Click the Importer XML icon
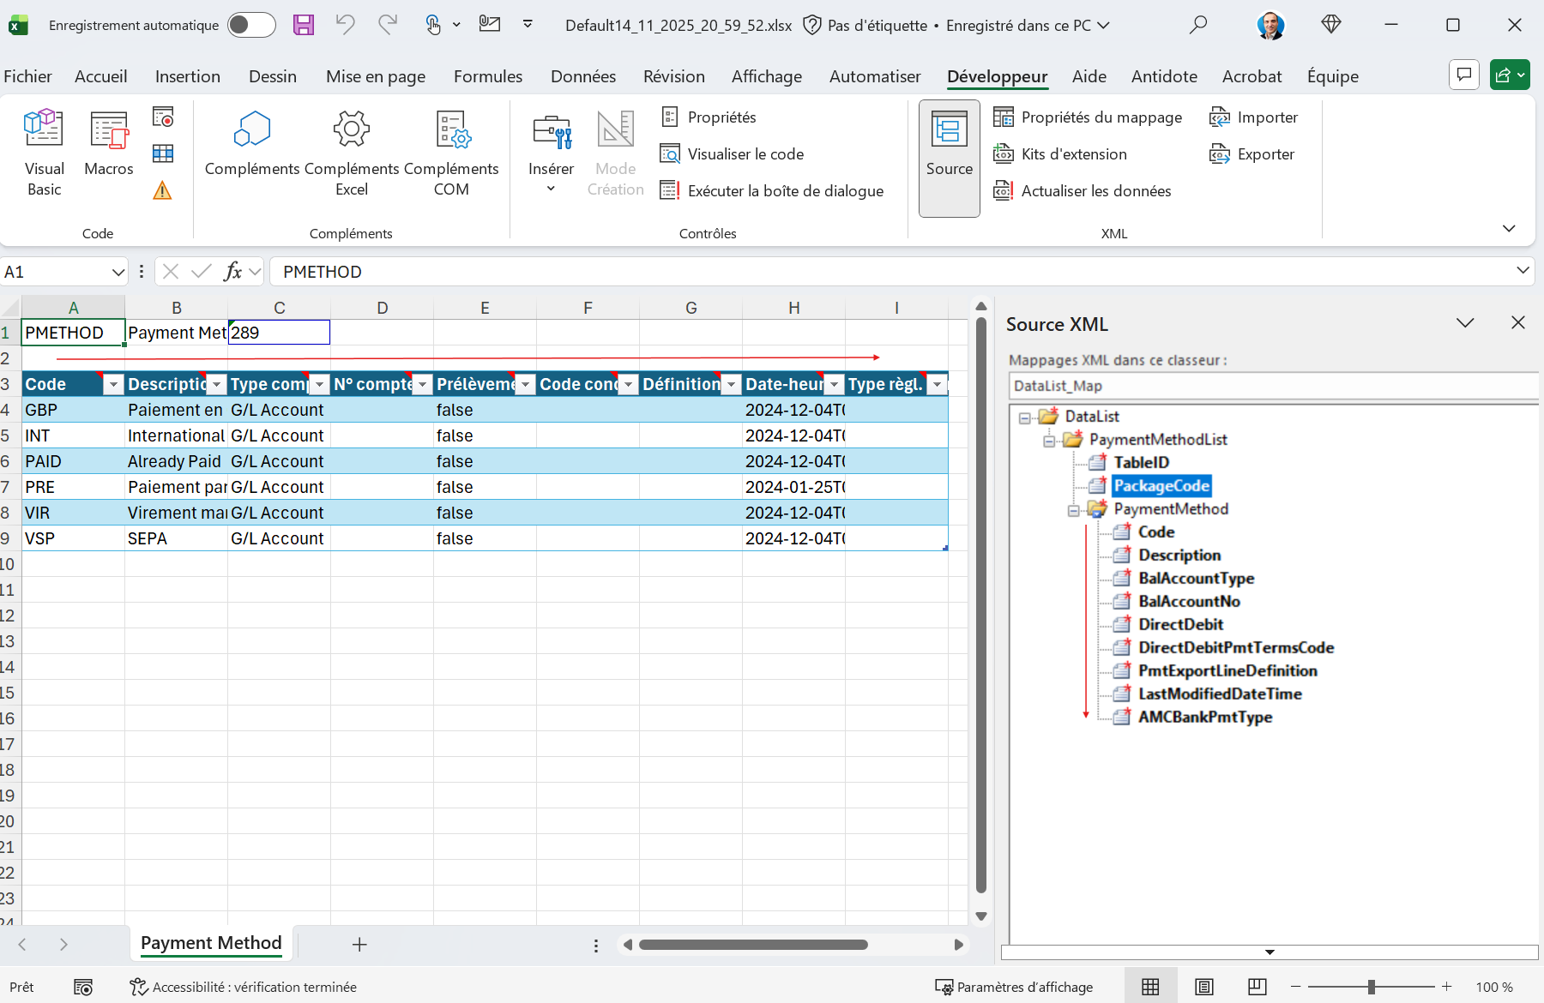The height and width of the screenshot is (1003, 1544). (x=1254, y=117)
